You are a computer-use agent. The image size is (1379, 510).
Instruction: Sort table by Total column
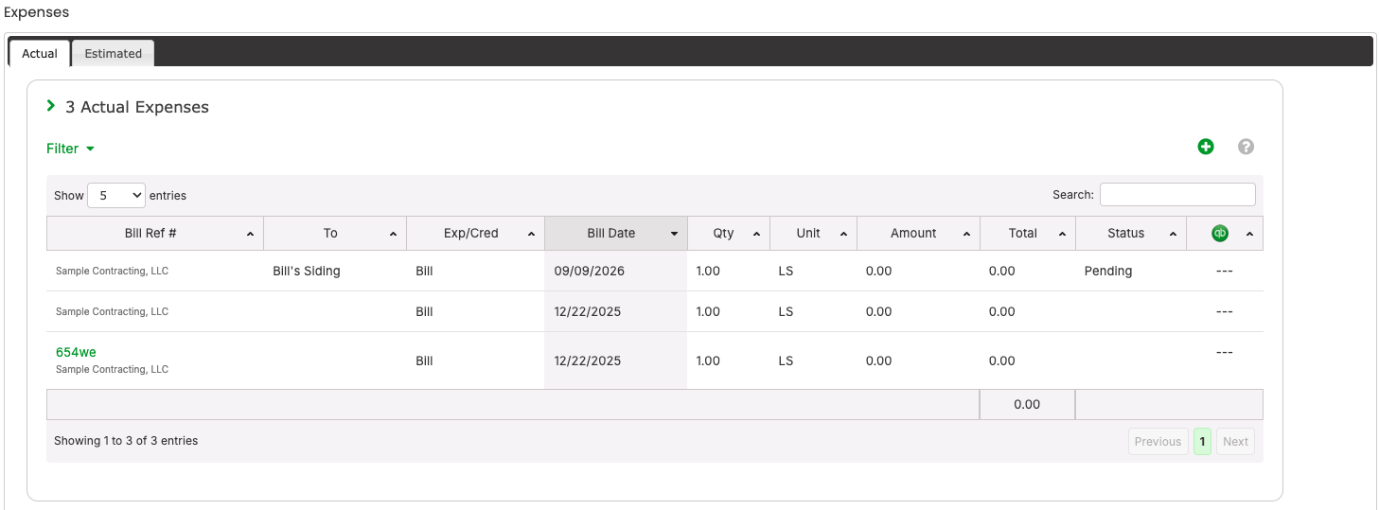coord(1029,234)
